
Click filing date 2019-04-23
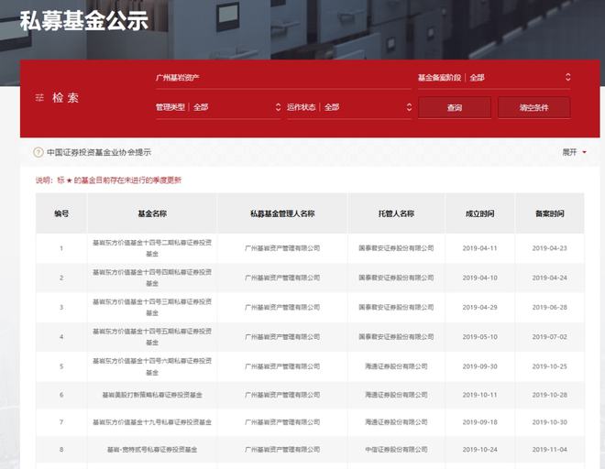[550, 248]
